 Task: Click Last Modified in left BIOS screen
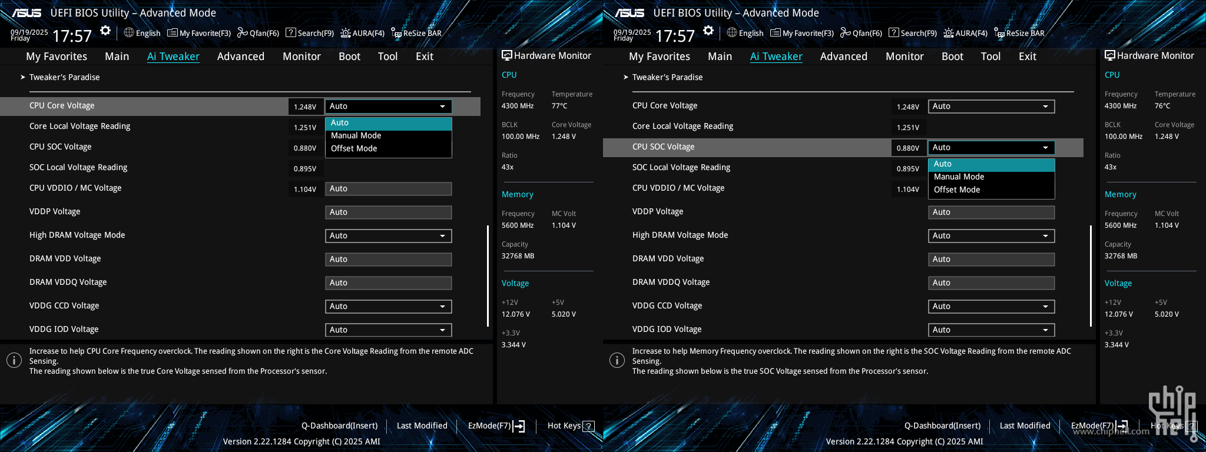[422, 426]
